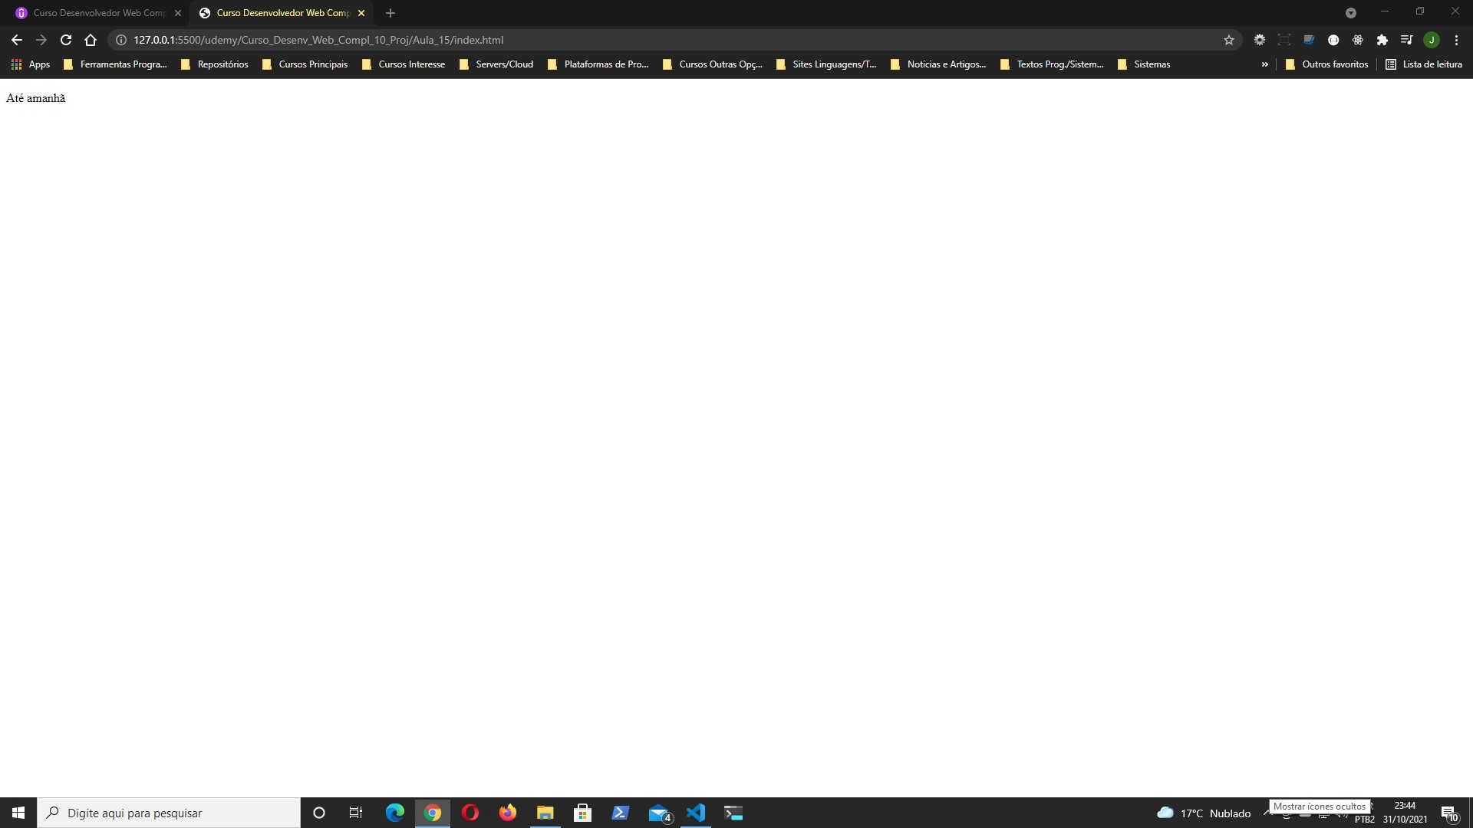1473x828 pixels.
Task: Open the Action Center notifications icon
Action: (1450, 813)
